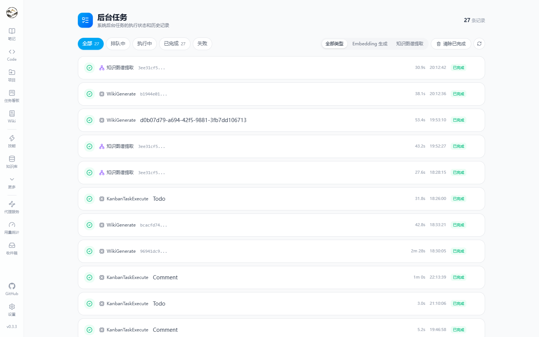Open the WikiGenerate bcacfd74 task
This screenshot has width=539, height=337.
281,225
